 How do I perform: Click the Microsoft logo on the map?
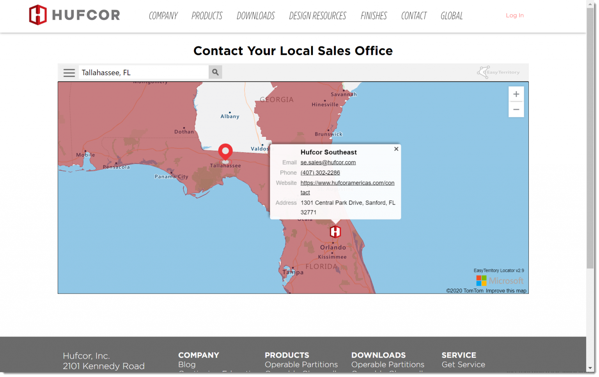500,280
